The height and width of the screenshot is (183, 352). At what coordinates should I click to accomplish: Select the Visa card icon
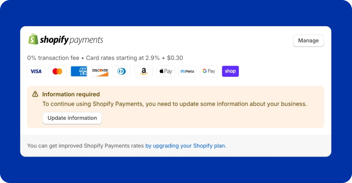pyautogui.click(x=36, y=71)
